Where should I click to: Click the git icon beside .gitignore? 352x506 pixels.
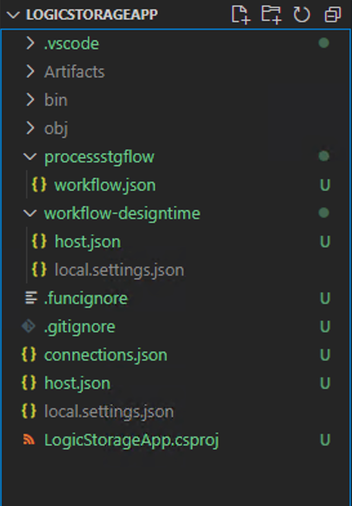coord(28,326)
